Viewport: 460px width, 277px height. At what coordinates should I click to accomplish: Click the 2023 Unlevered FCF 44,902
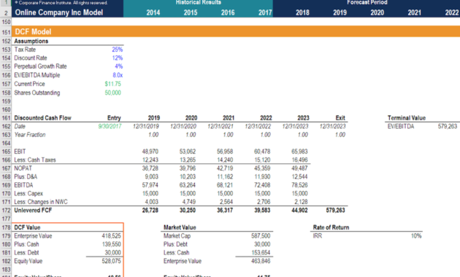pos(299,210)
